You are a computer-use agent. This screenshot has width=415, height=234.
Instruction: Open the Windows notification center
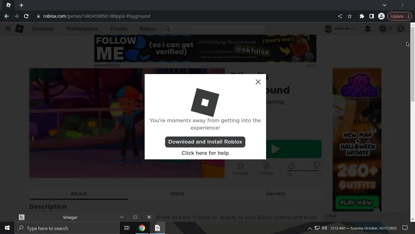405,228
